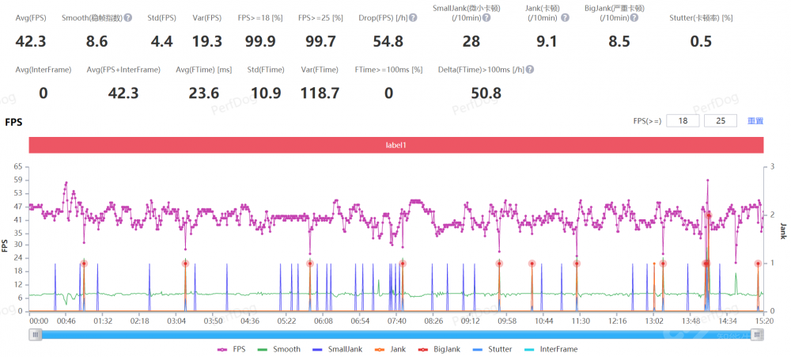Click the FPS>=18 percentage 99.9
The width and height of the screenshot is (791, 357).
pos(260,41)
